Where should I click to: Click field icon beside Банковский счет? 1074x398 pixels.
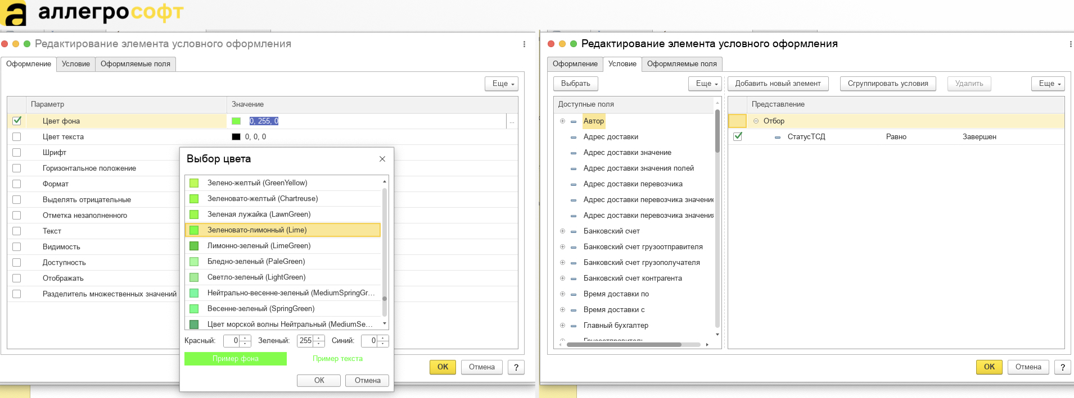tap(574, 231)
